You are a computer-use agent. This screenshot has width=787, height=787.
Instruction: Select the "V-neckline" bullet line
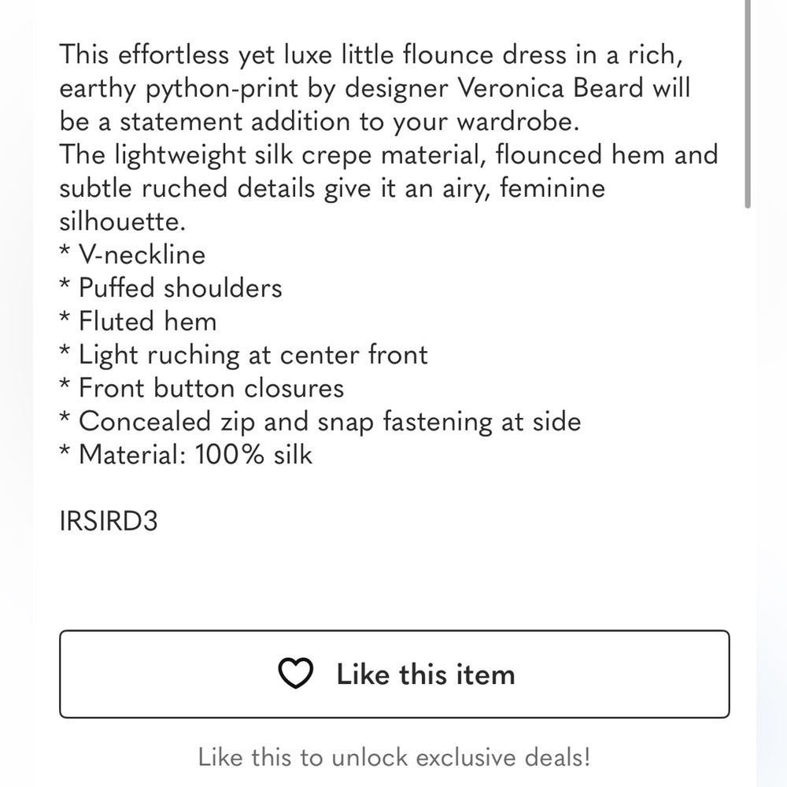tap(132, 255)
